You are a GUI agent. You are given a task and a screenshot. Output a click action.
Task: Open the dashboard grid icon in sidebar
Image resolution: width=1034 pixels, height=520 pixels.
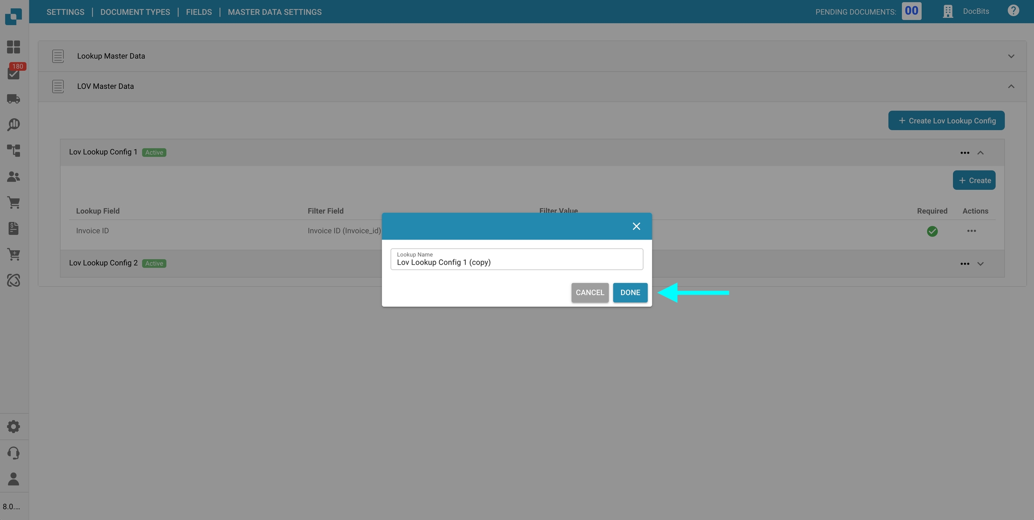click(x=13, y=47)
